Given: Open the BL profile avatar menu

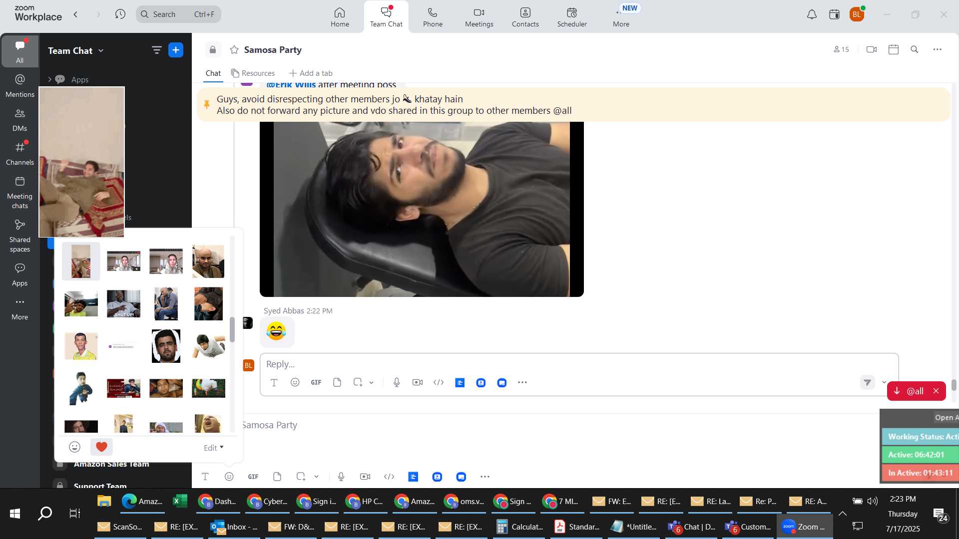Looking at the screenshot, I should coord(857,14).
